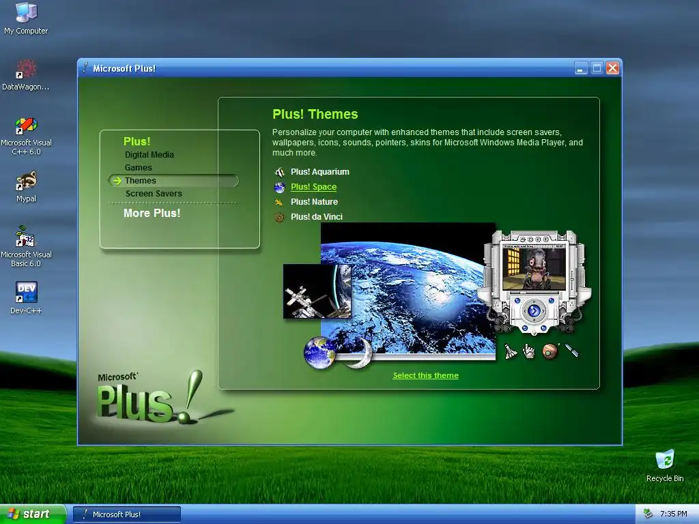Open the Screen Savers section

154,193
